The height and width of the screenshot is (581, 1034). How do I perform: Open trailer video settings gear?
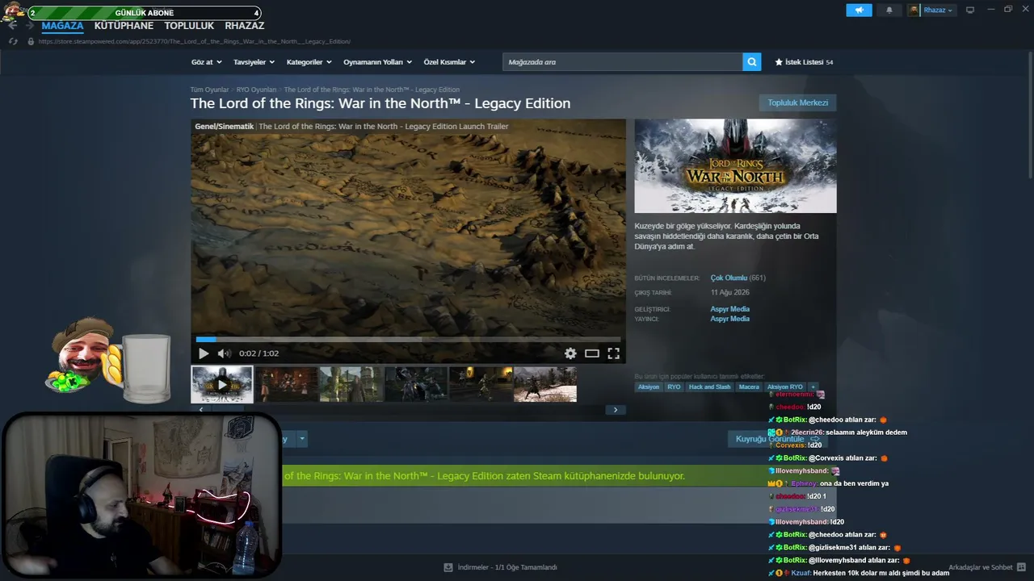pos(570,353)
